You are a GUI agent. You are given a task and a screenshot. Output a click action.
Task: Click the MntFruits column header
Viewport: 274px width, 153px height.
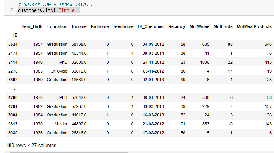223,26
